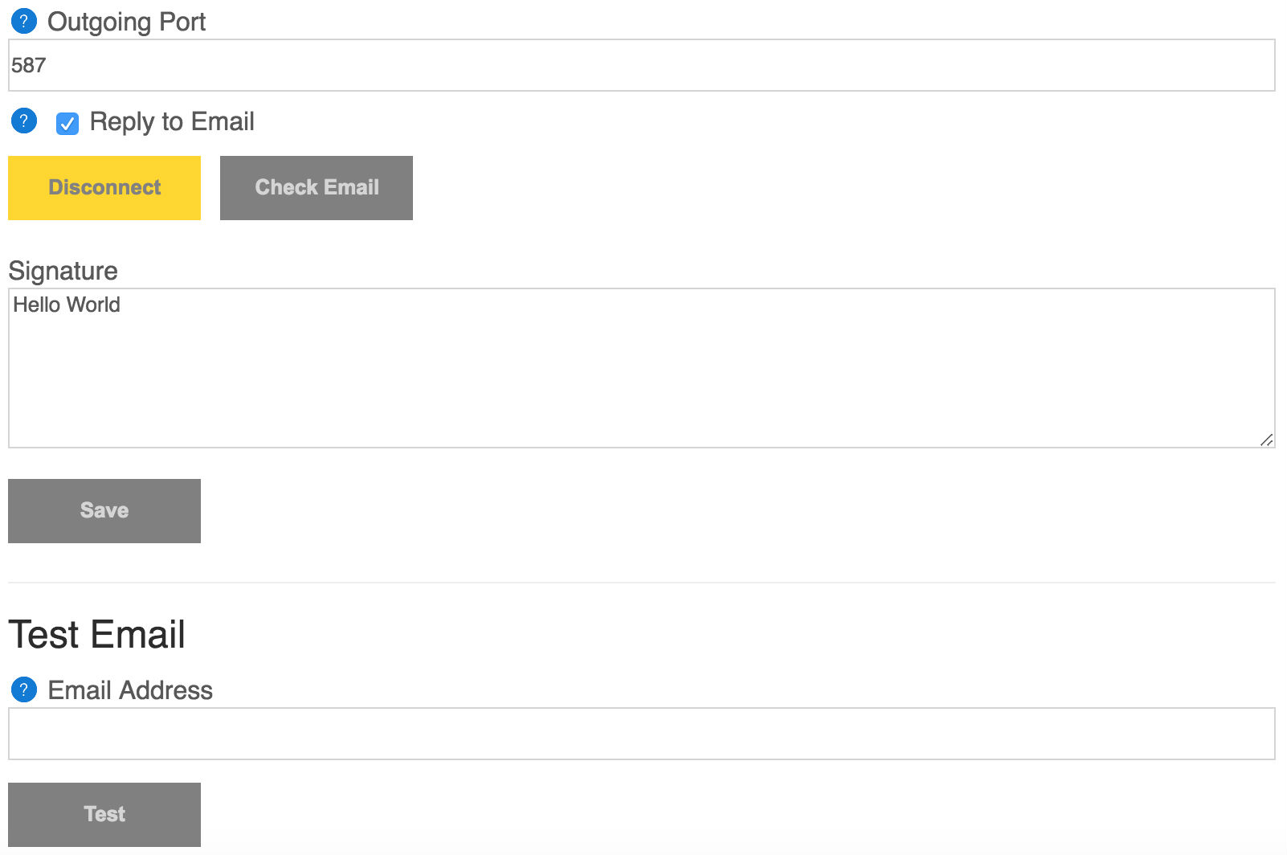The height and width of the screenshot is (855, 1287).
Task: Click the Reply to Email label text
Action: tap(172, 121)
